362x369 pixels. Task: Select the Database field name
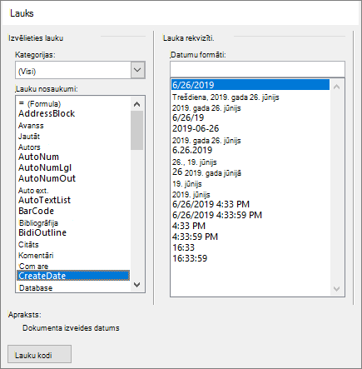[x=36, y=288]
